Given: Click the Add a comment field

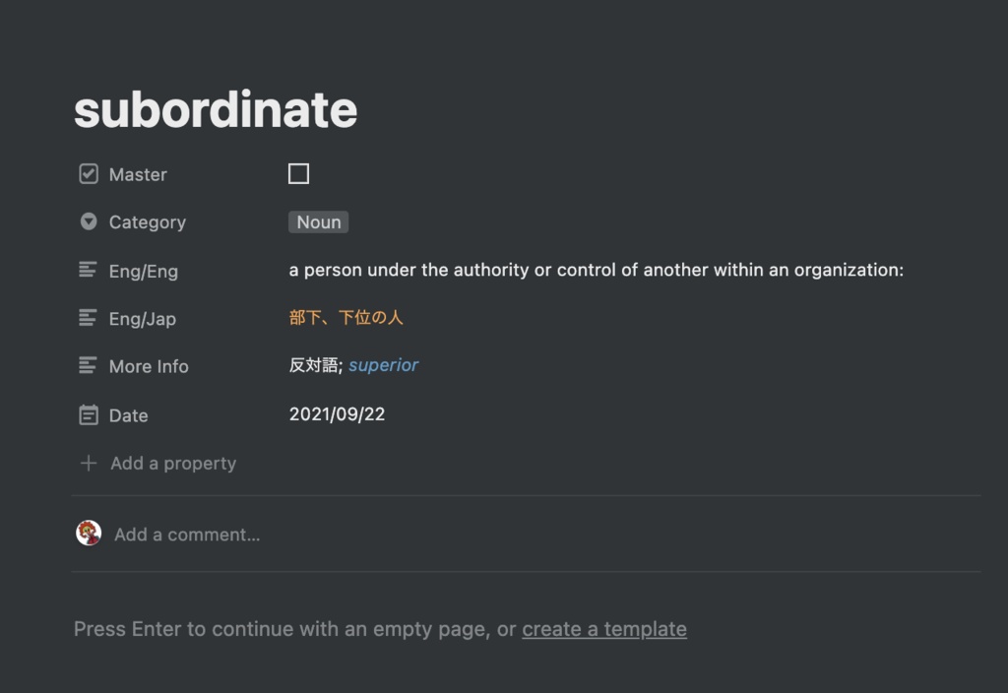Looking at the screenshot, I should point(187,535).
